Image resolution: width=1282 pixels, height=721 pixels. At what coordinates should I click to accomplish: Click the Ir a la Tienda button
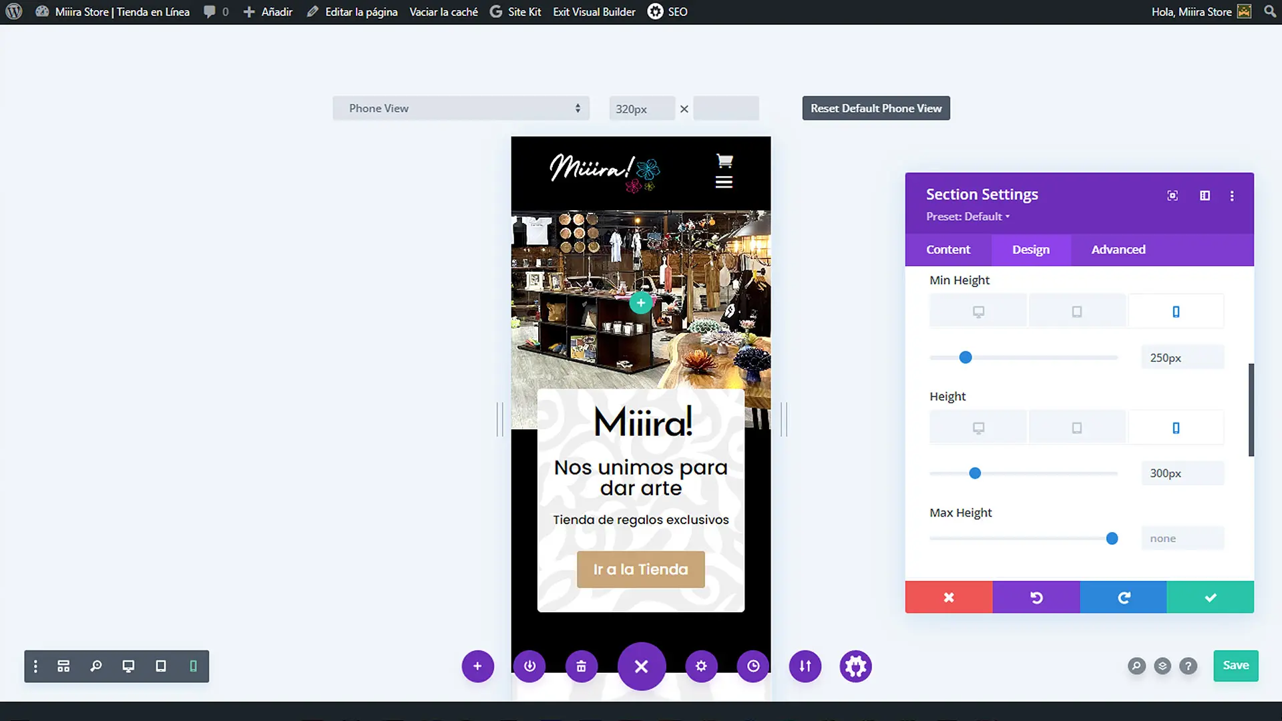click(x=640, y=569)
